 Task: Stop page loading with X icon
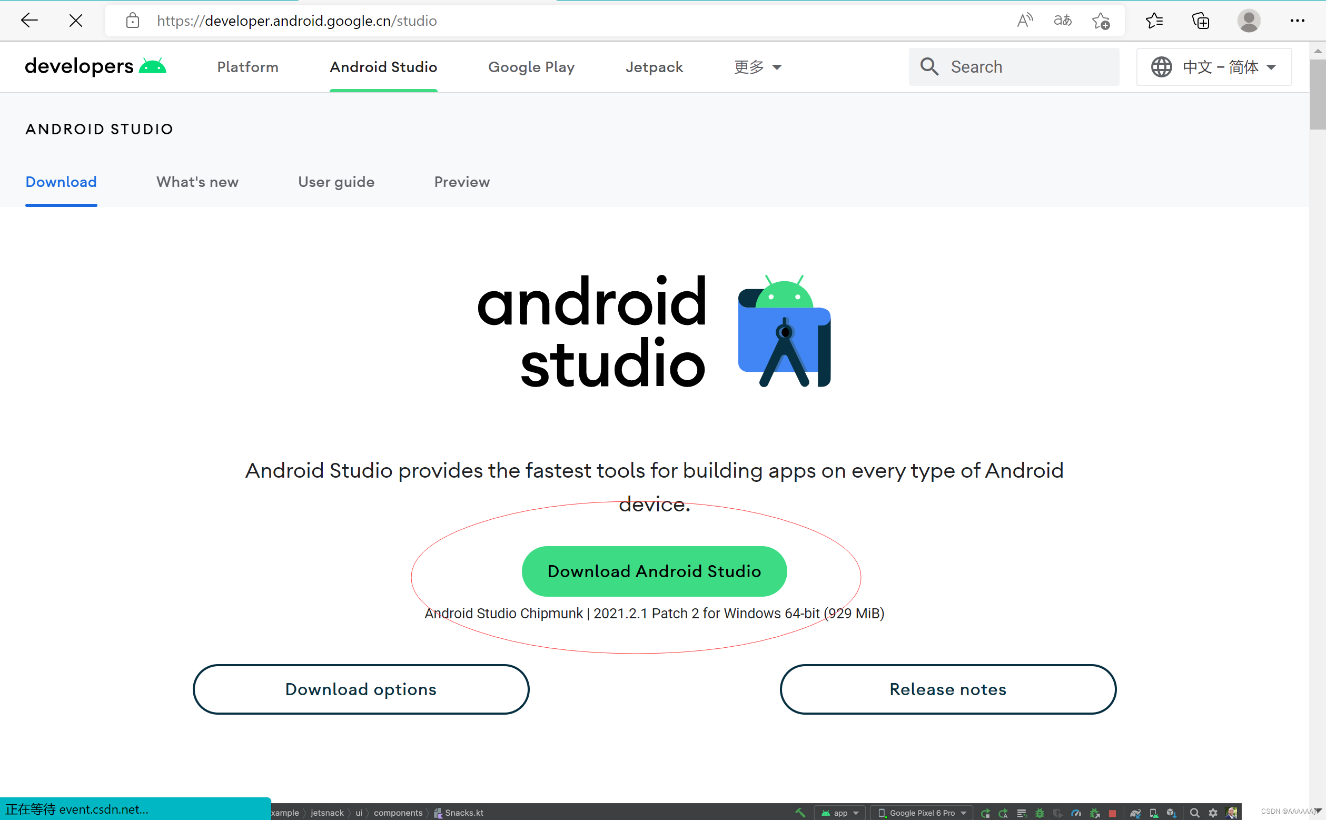click(76, 21)
